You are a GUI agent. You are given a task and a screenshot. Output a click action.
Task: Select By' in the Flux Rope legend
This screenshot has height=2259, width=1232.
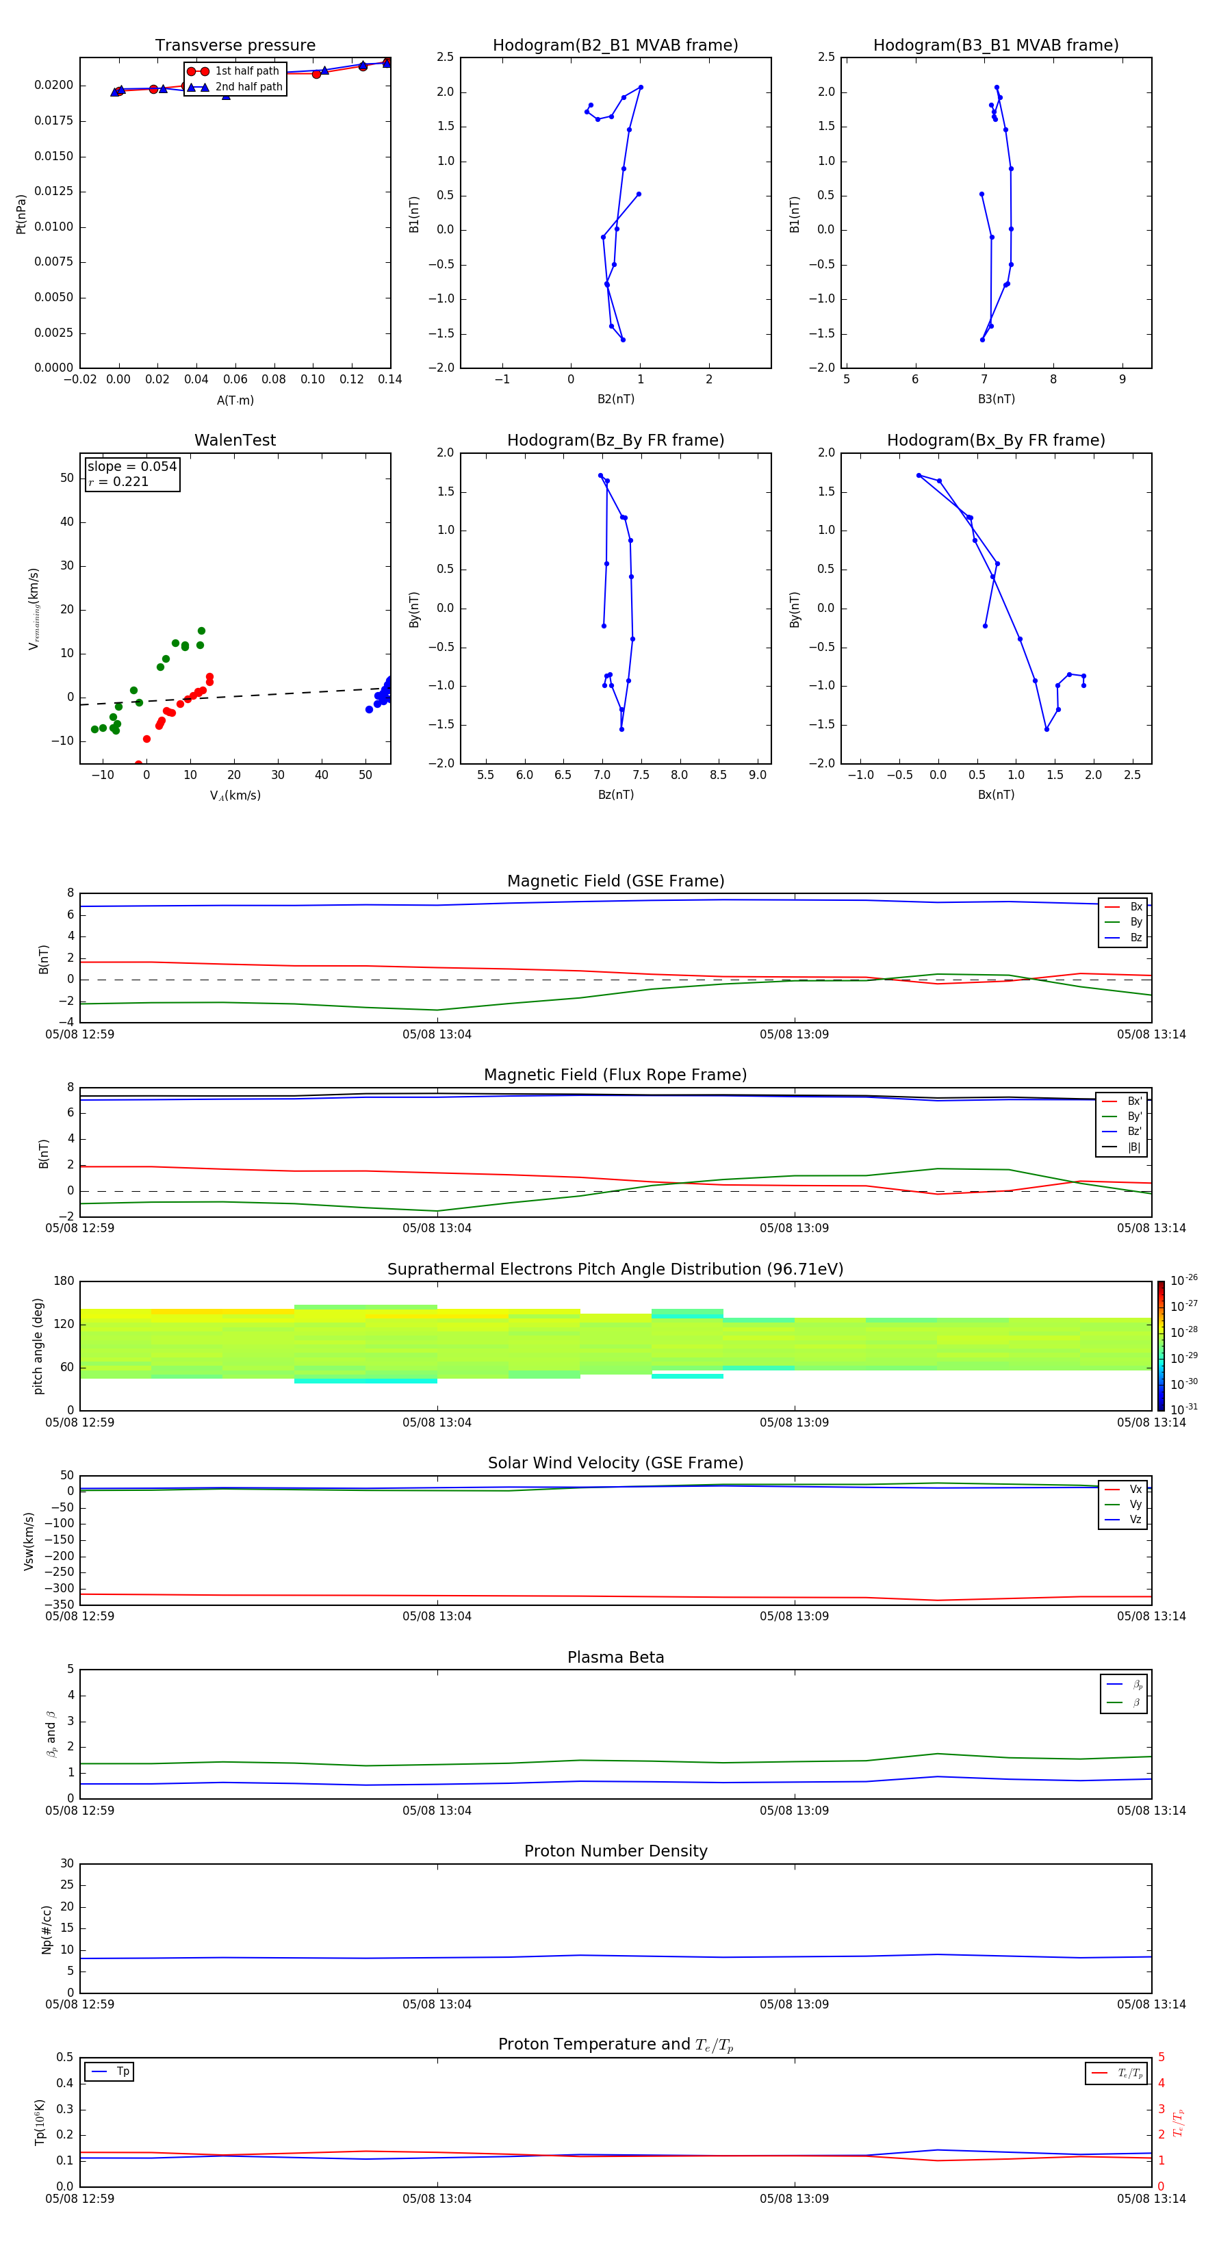1122,1116
